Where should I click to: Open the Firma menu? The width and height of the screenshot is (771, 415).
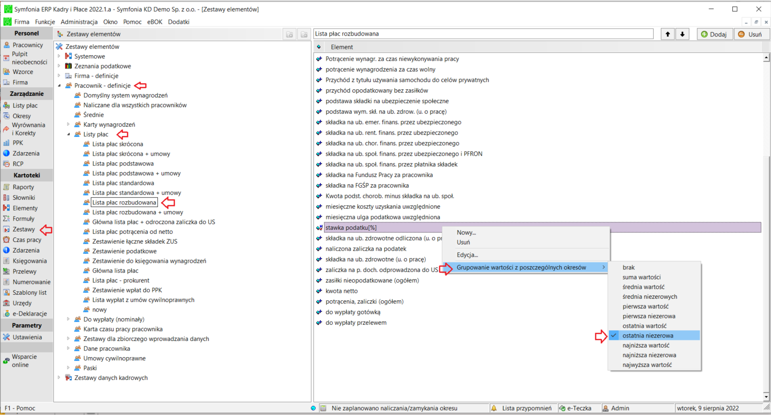click(x=21, y=22)
